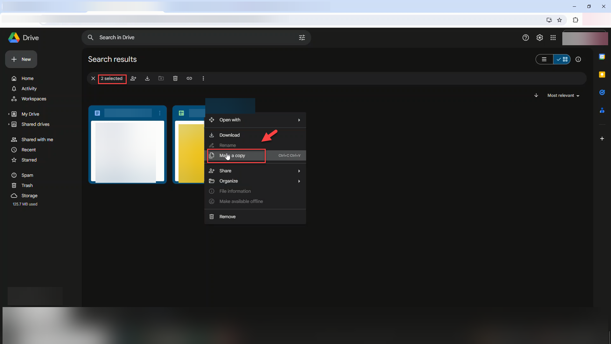
Task: Click the Copy link toolbar icon
Action: click(x=189, y=78)
